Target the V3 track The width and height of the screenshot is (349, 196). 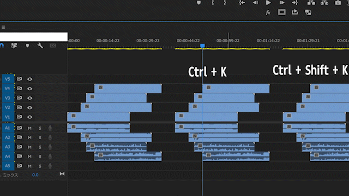point(8,98)
